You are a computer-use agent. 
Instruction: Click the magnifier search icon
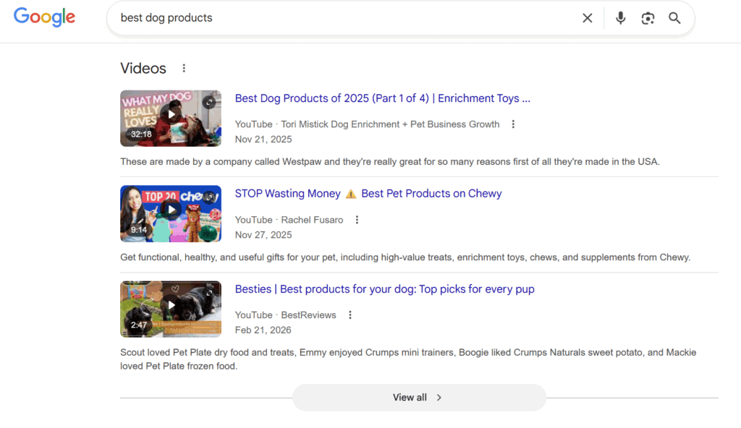click(x=674, y=18)
